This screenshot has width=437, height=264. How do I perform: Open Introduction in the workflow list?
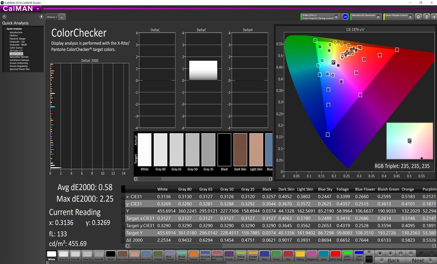pyautogui.click(x=16, y=32)
